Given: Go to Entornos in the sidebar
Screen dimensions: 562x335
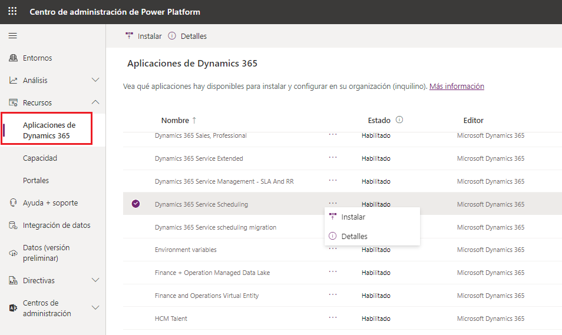Looking at the screenshot, I should pos(37,58).
